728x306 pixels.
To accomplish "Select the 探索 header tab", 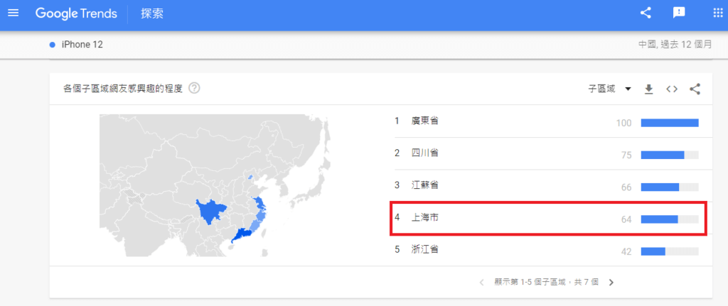I will [x=152, y=13].
